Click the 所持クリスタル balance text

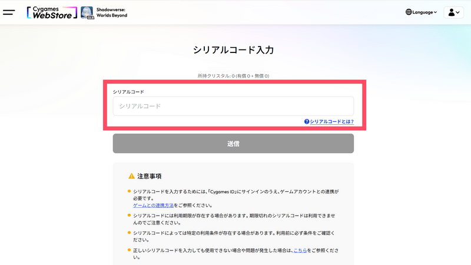(x=233, y=76)
